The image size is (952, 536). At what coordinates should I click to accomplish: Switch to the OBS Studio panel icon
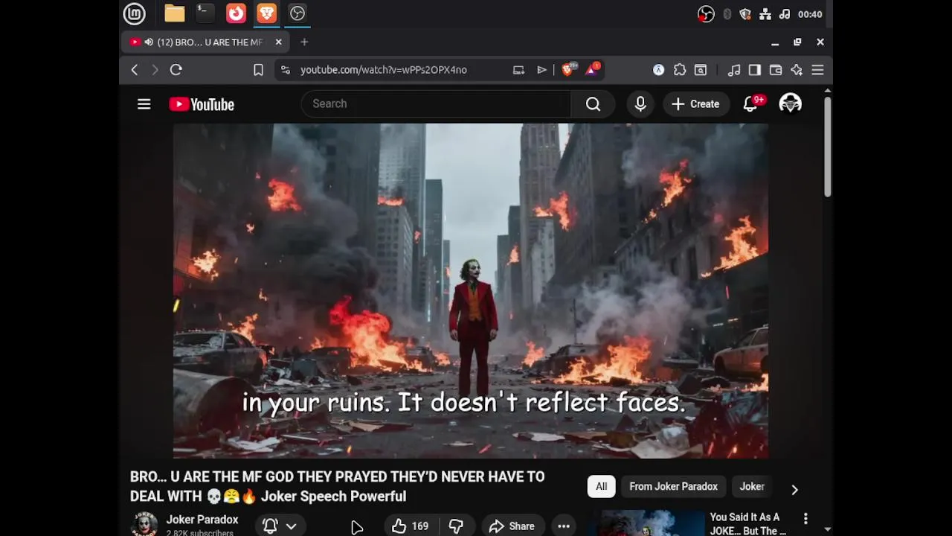click(x=297, y=13)
